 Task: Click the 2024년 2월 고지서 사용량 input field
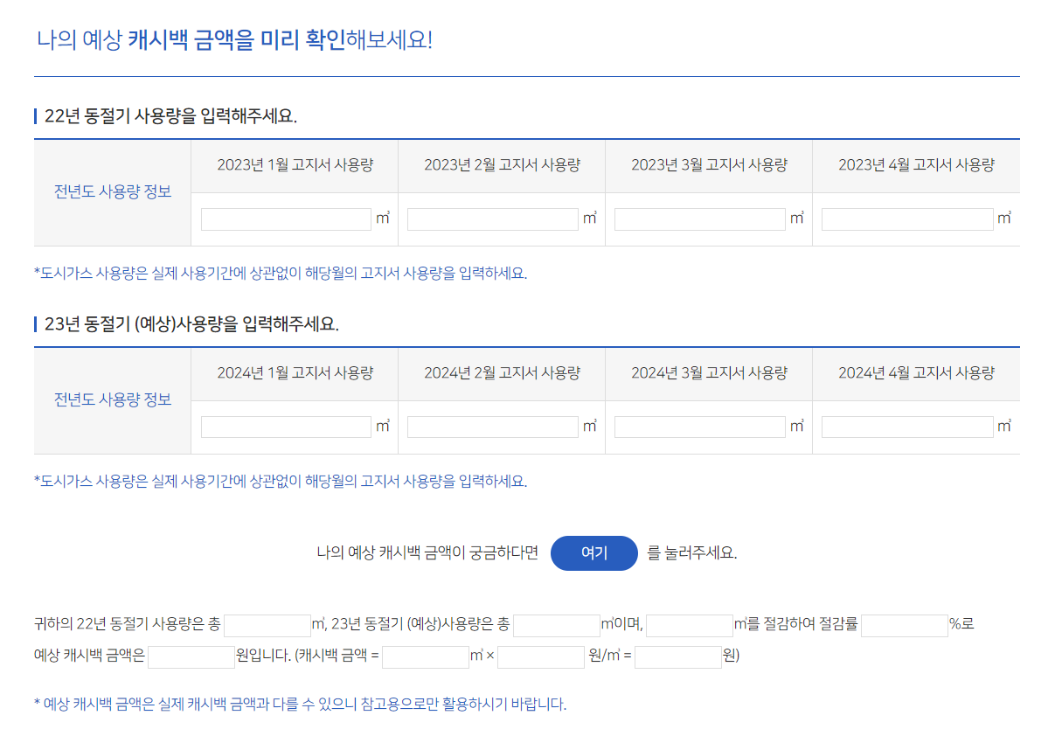pos(492,426)
